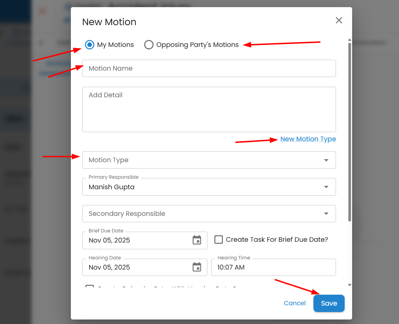Click the scrollbar's down arrow
Image resolution: width=399 pixels, height=324 pixels.
[349, 285]
